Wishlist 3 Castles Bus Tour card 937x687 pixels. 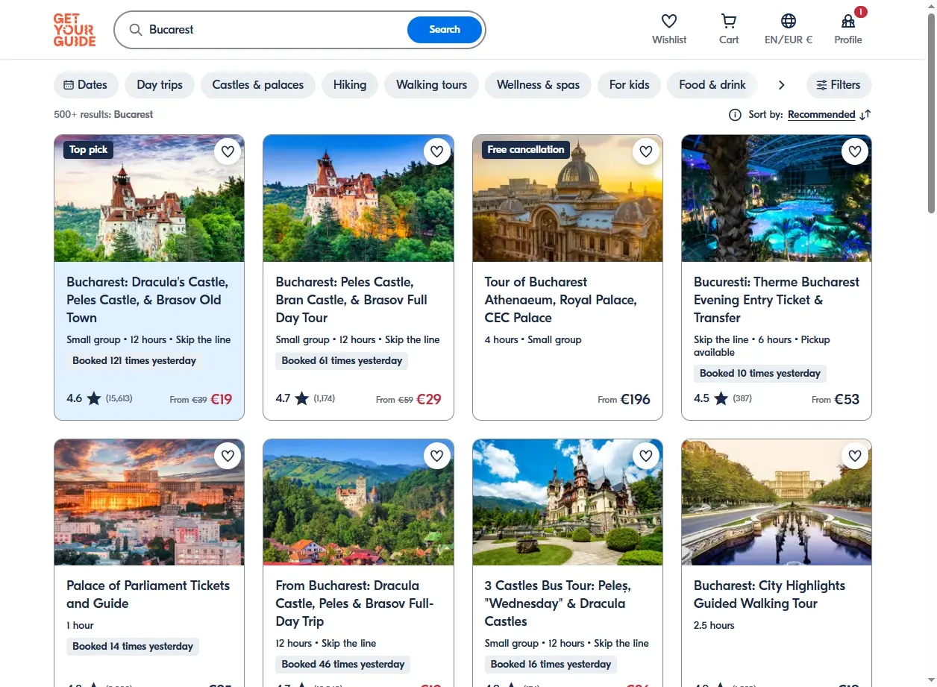point(646,456)
